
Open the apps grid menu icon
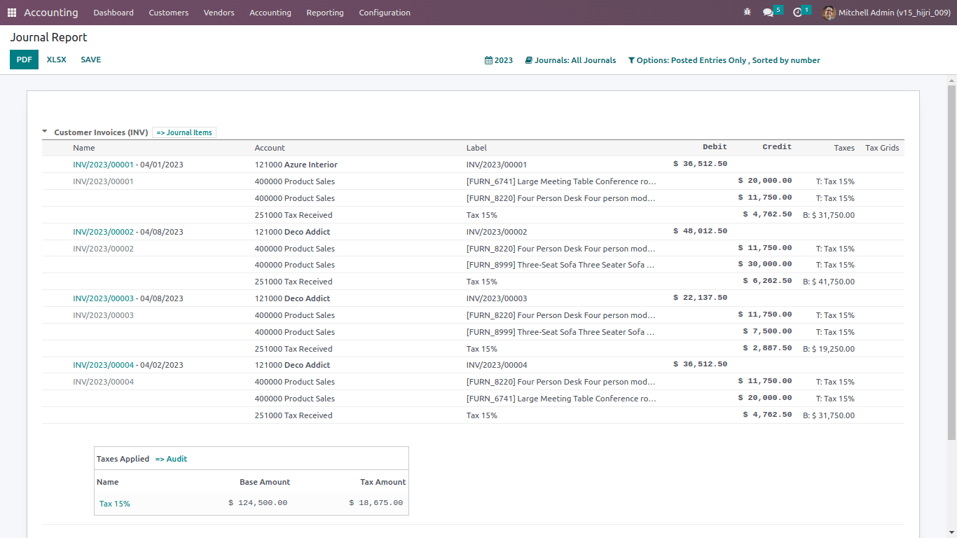[12, 13]
